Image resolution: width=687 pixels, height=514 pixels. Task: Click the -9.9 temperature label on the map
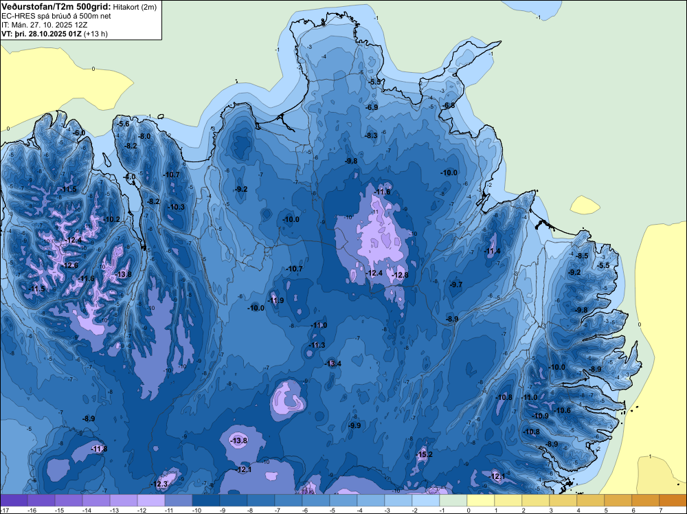355,425
